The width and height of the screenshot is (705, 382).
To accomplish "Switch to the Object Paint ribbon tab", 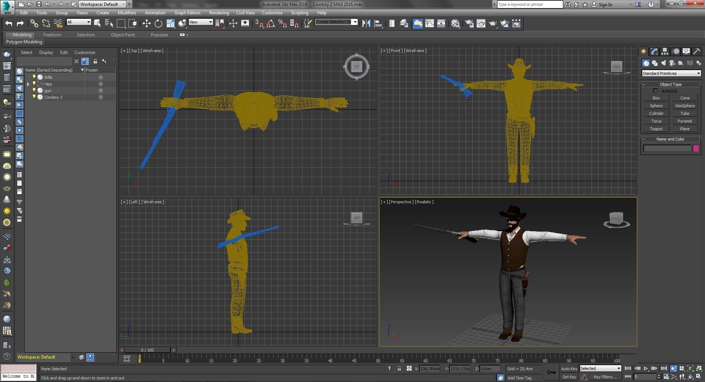I will [x=123, y=35].
